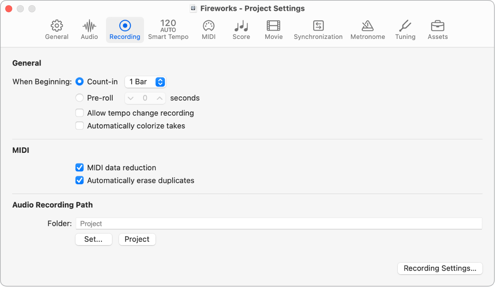Open the General settings pane
This screenshot has width=495, height=287.
pyautogui.click(x=56, y=29)
